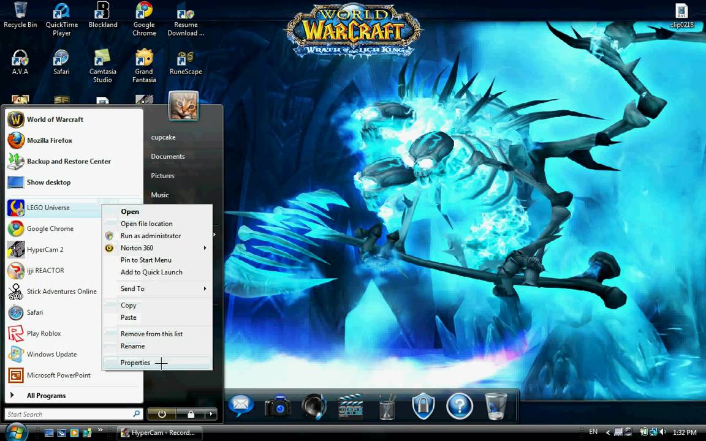Select the Blockland desktop icon
This screenshot has height=441, width=706.
(x=103, y=15)
